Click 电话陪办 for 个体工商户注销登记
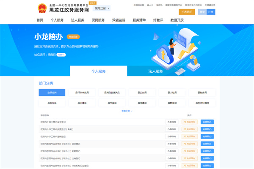This screenshot has width=254, height=169. click(x=190, y=136)
